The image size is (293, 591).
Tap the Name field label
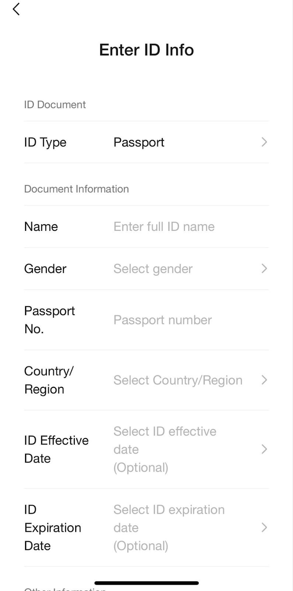click(x=41, y=226)
